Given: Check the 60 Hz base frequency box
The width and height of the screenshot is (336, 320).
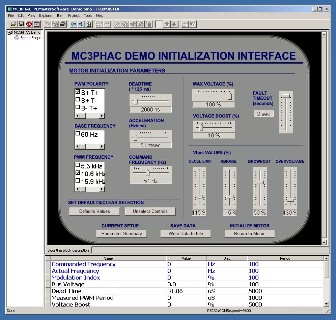Looking at the screenshot, I should (x=78, y=133).
